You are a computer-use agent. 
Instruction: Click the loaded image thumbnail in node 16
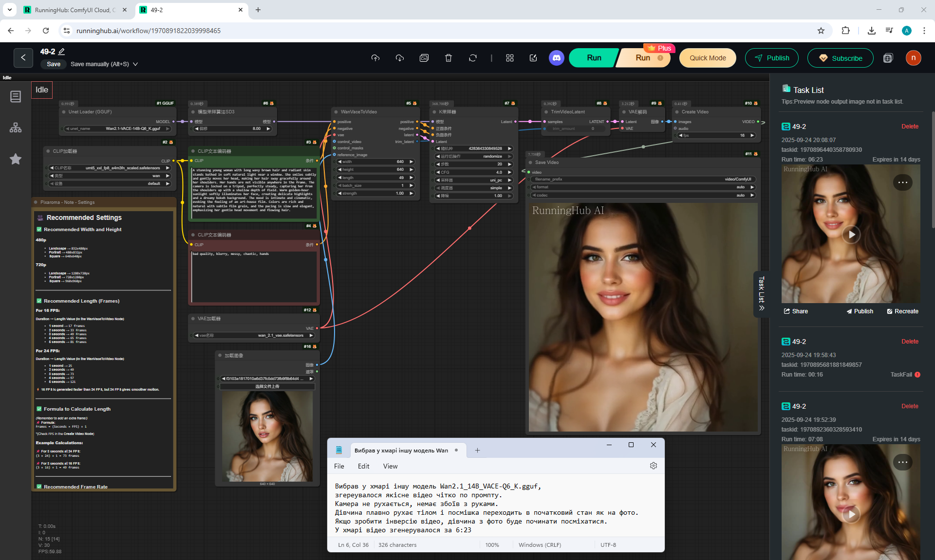point(267,436)
